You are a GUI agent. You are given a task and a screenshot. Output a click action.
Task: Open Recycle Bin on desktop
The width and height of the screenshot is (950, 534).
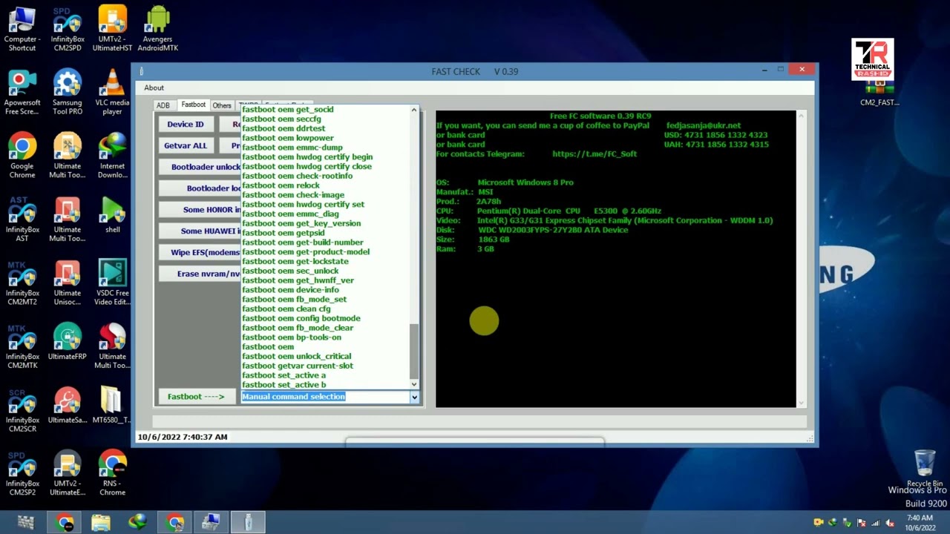click(925, 469)
